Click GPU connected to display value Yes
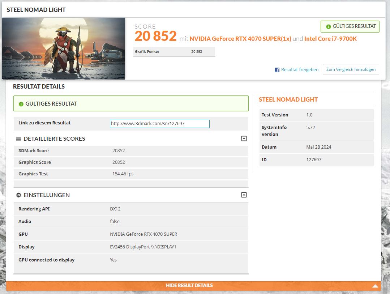 113,260
